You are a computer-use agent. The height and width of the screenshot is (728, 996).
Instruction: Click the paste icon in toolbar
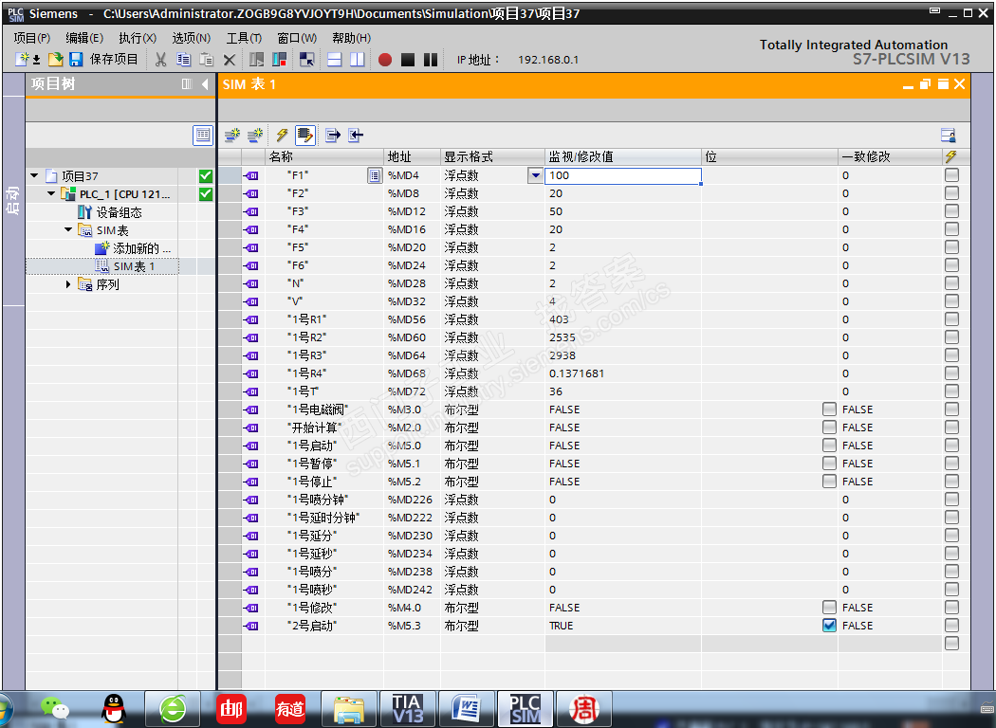coord(207,60)
